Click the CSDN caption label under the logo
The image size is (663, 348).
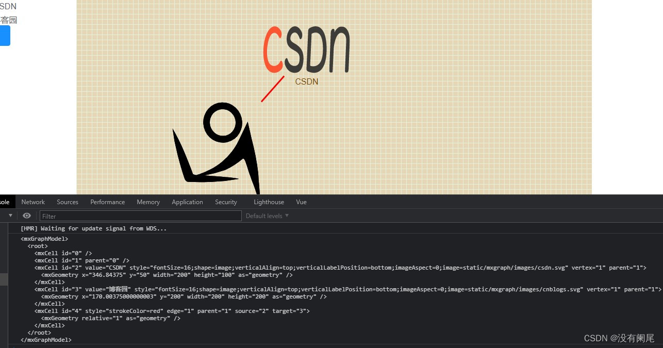[x=306, y=81]
